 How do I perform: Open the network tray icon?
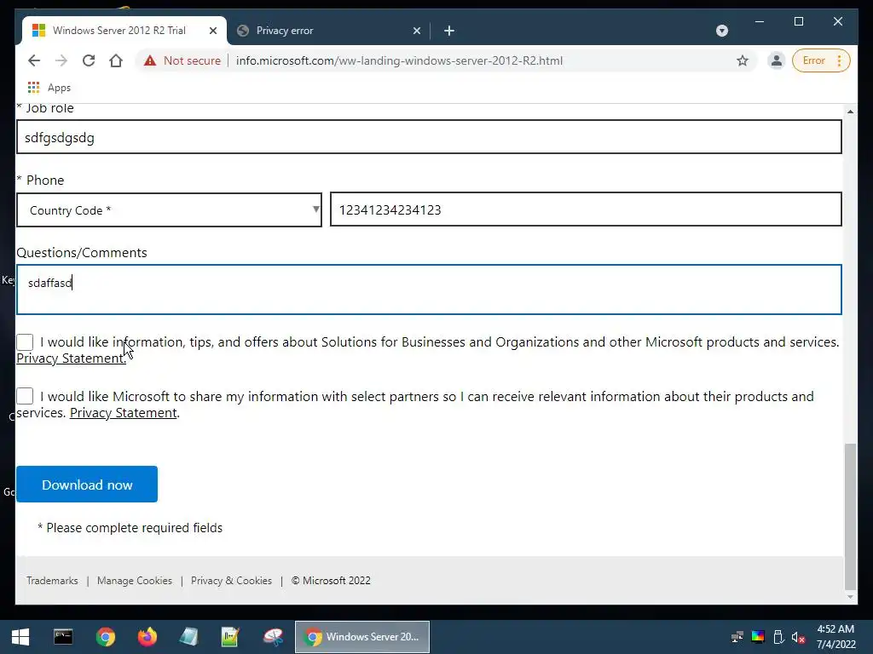pos(737,637)
